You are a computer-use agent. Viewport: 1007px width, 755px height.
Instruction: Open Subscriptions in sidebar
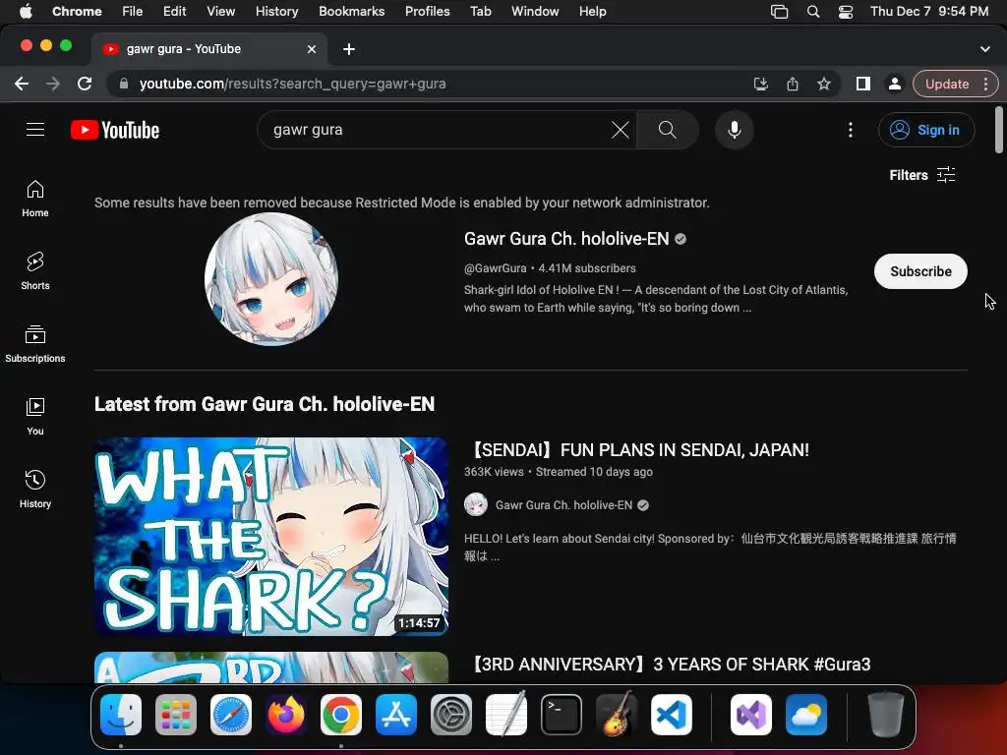[35, 344]
